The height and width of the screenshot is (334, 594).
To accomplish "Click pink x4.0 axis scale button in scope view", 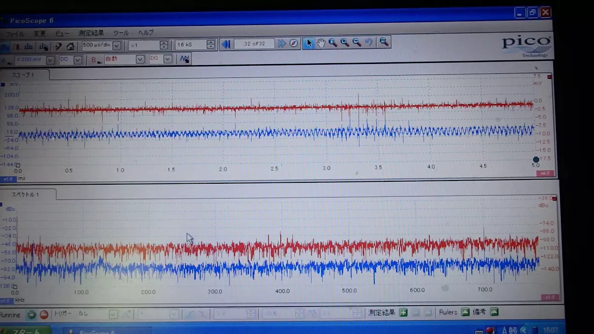I will pyautogui.click(x=545, y=173).
